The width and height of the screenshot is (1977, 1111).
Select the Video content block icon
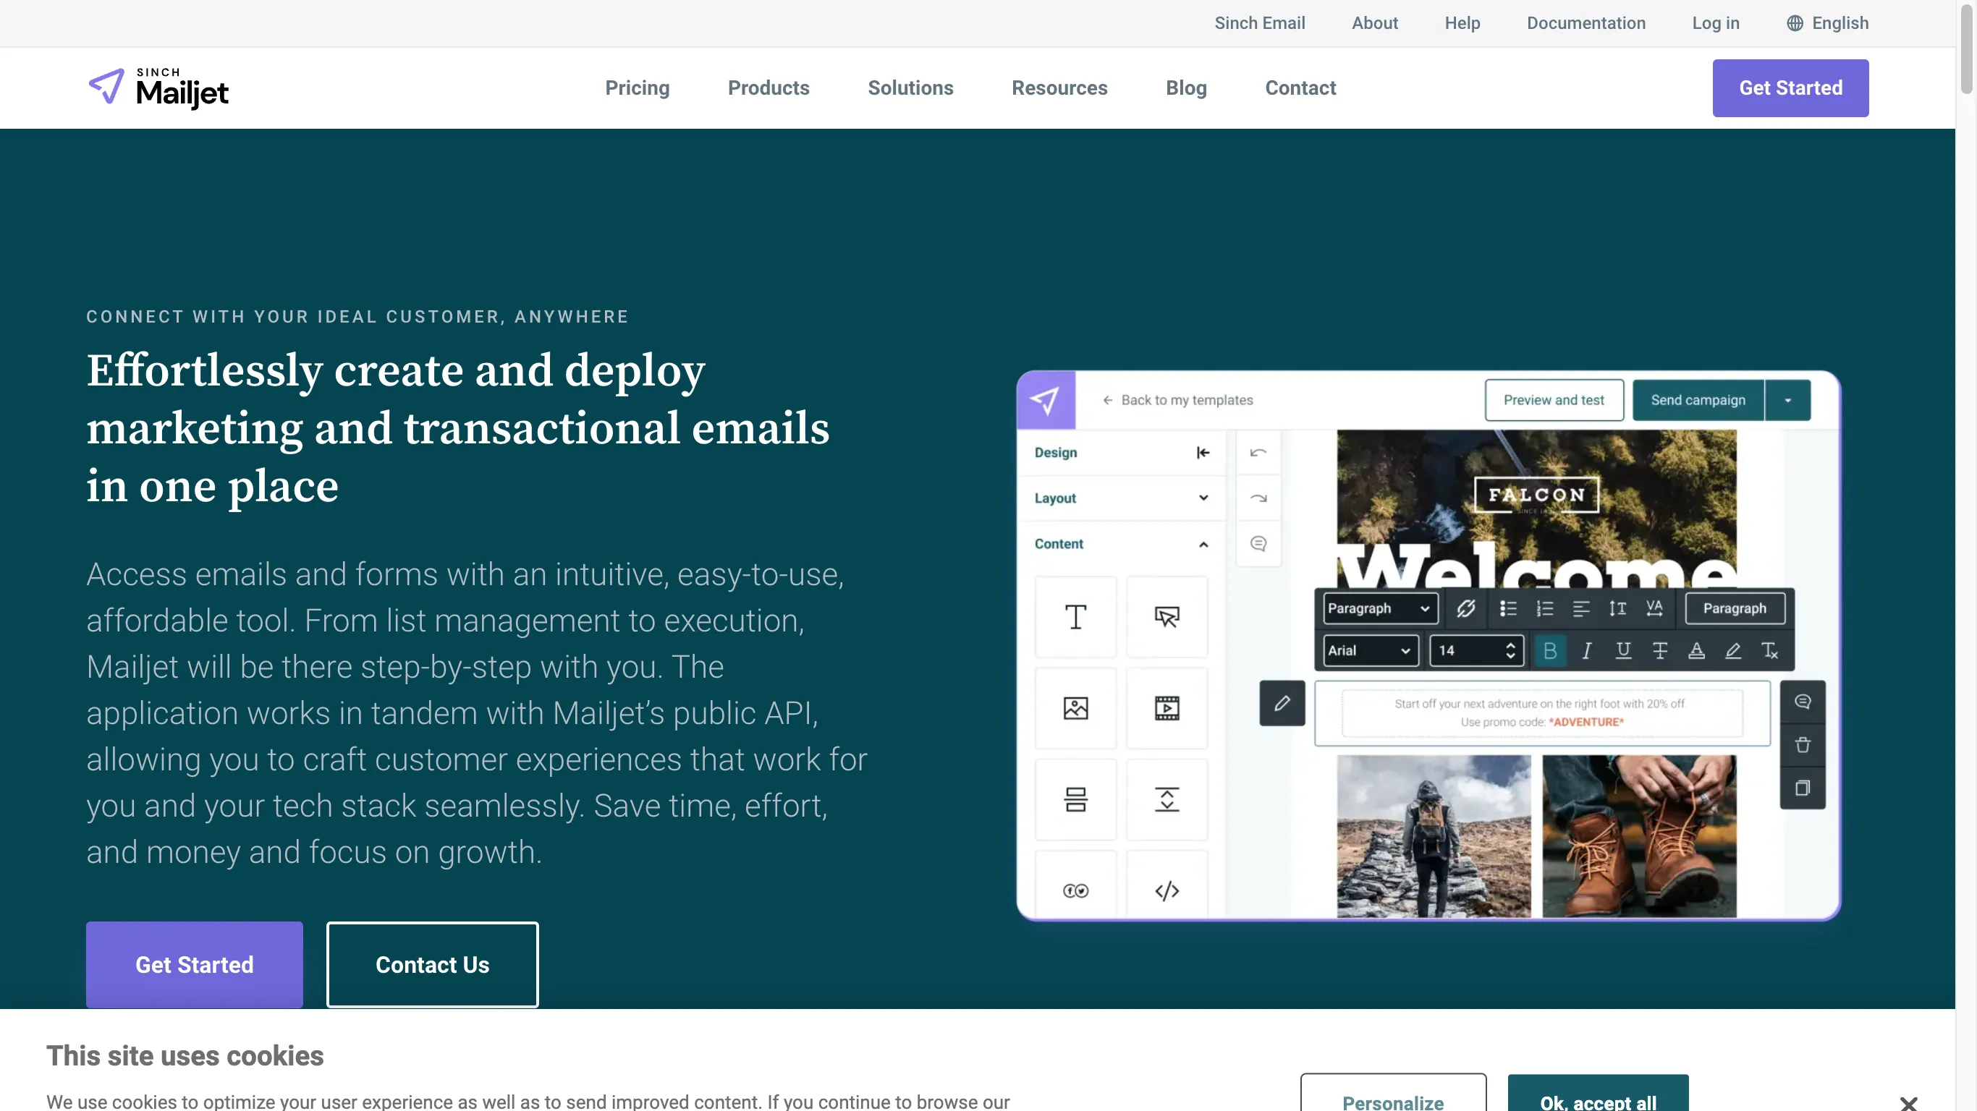(1167, 708)
